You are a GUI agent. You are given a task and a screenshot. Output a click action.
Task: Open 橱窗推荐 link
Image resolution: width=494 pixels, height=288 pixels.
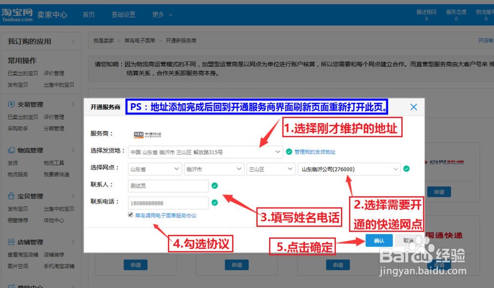(18, 220)
